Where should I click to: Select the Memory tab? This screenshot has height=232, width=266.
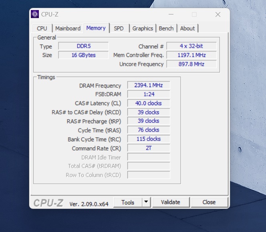point(96,28)
